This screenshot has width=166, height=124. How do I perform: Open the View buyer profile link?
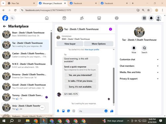tap(92, 50)
